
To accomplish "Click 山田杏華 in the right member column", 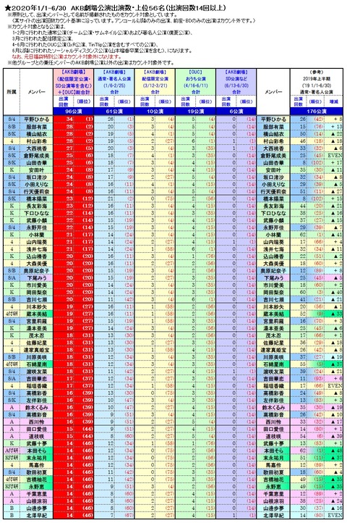I will (273, 163).
